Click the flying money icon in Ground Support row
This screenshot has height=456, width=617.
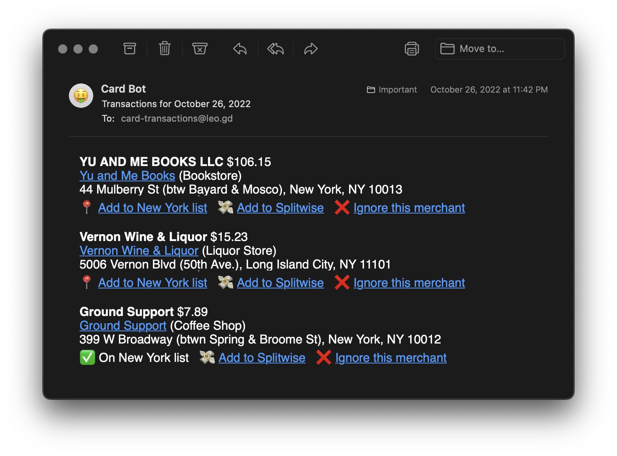(x=207, y=357)
